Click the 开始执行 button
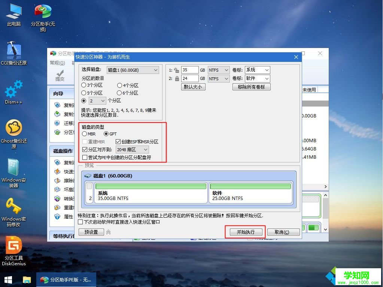 (245, 232)
